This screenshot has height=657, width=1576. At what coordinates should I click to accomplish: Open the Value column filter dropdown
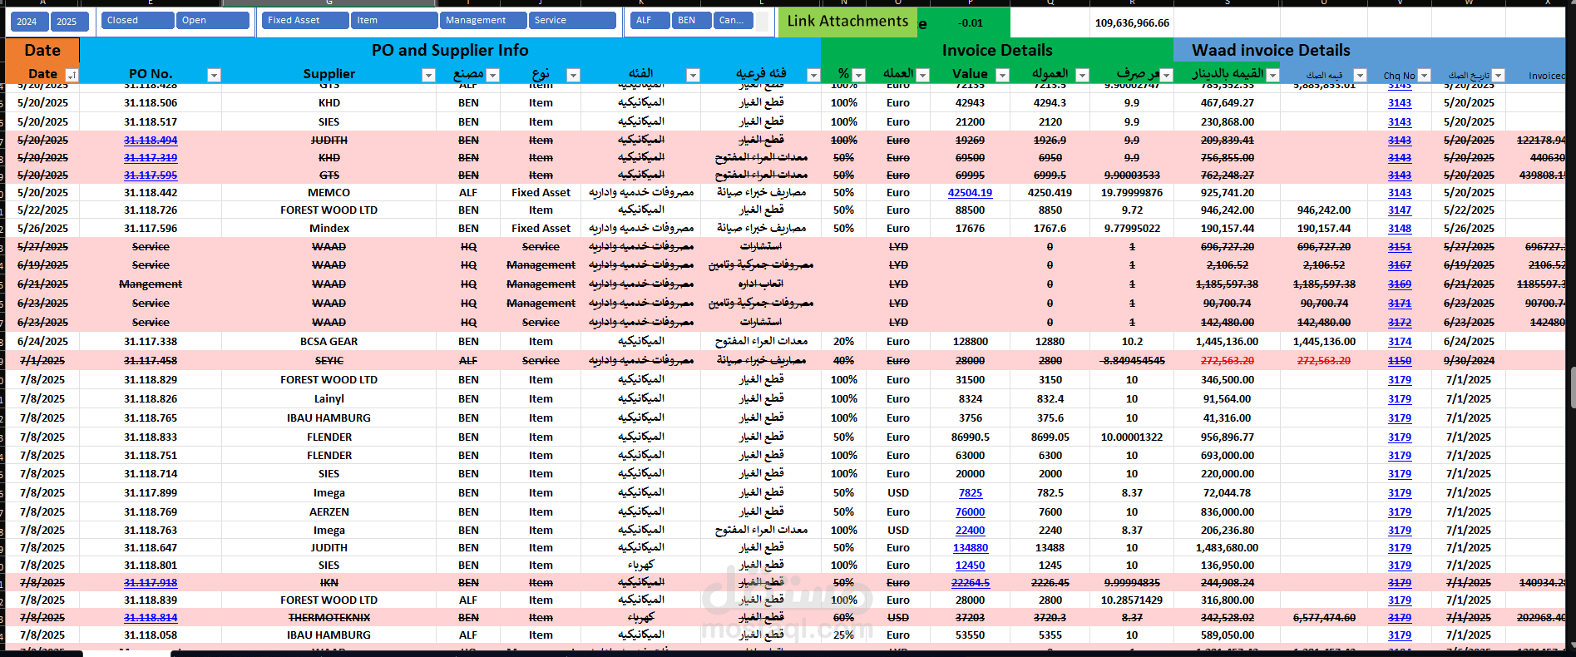(x=1002, y=75)
